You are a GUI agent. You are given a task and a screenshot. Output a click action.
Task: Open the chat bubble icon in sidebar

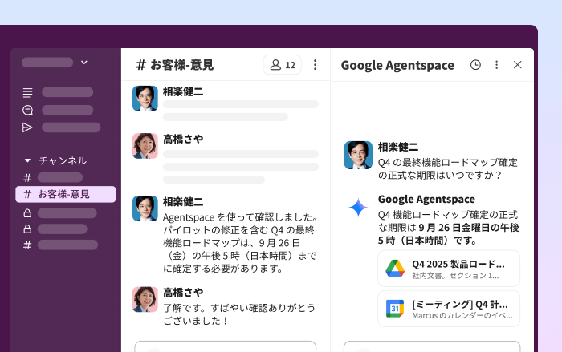28,110
